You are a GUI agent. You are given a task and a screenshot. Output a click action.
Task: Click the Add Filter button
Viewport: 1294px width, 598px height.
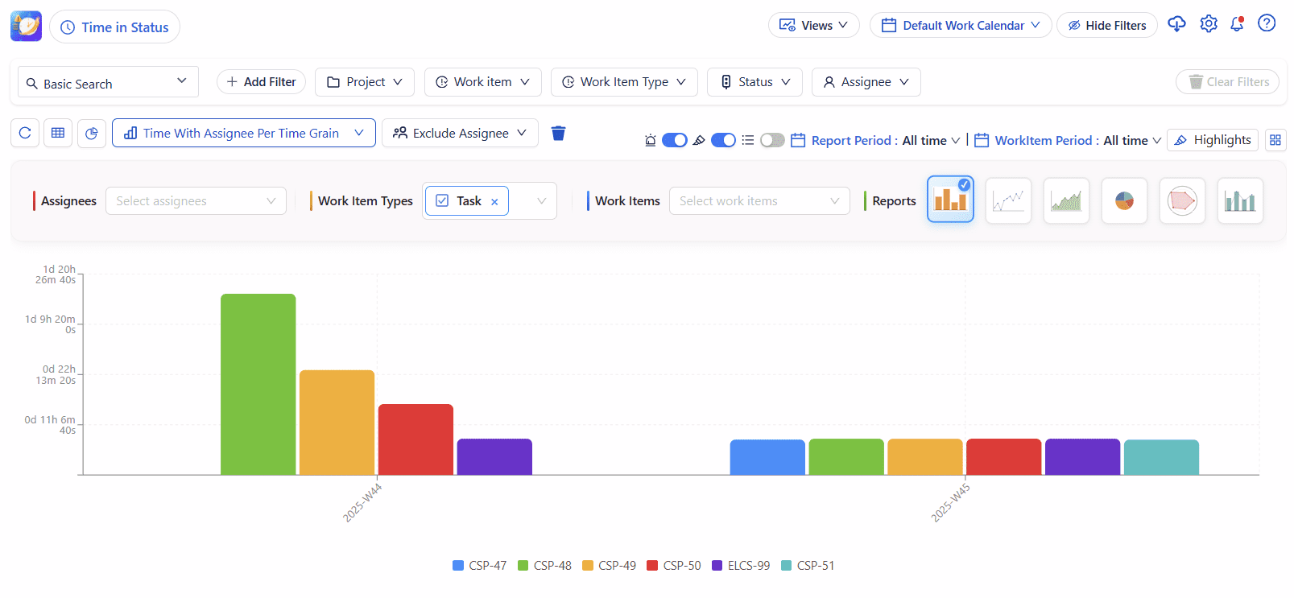(x=261, y=82)
